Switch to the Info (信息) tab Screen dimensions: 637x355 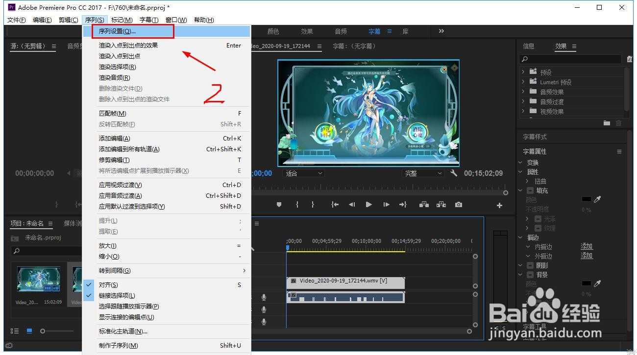pos(529,46)
